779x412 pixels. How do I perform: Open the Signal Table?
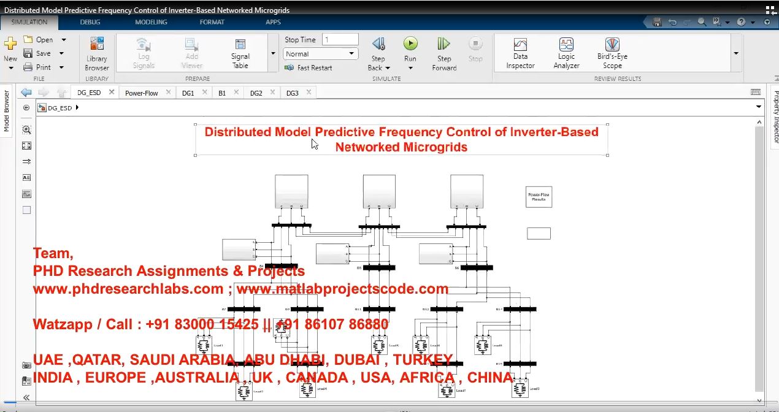coord(240,53)
